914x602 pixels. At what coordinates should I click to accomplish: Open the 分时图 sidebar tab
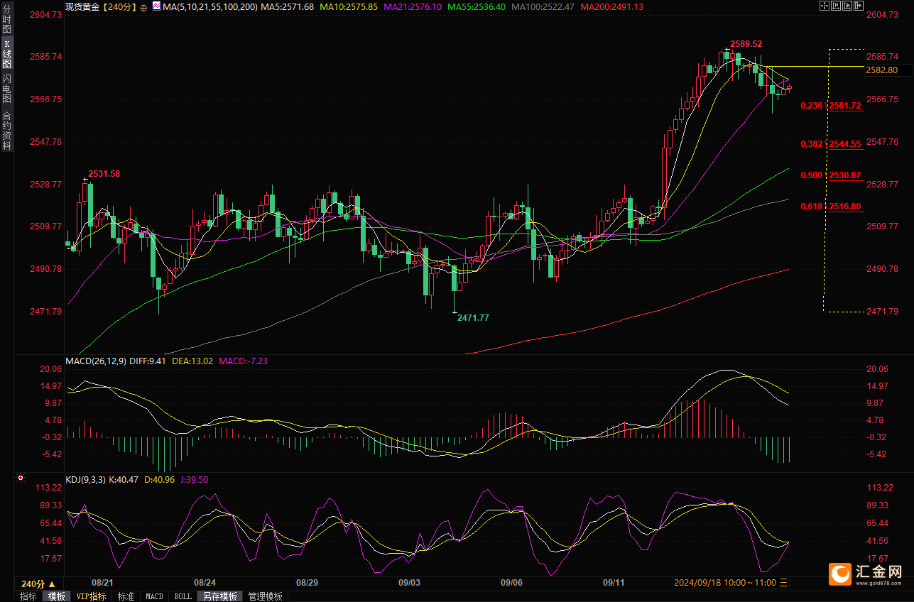click(x=6, y=21)
